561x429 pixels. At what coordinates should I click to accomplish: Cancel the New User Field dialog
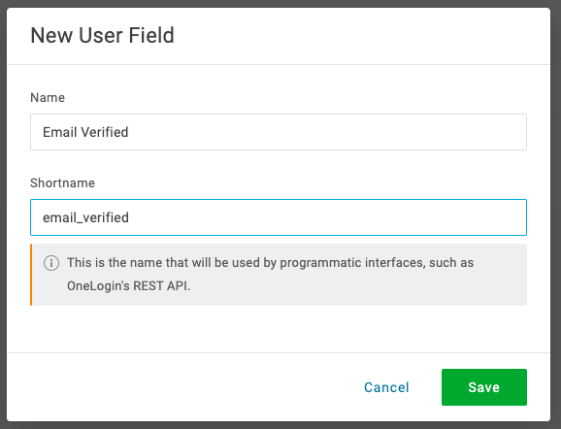pyautogui.click(x=386, y=387)
